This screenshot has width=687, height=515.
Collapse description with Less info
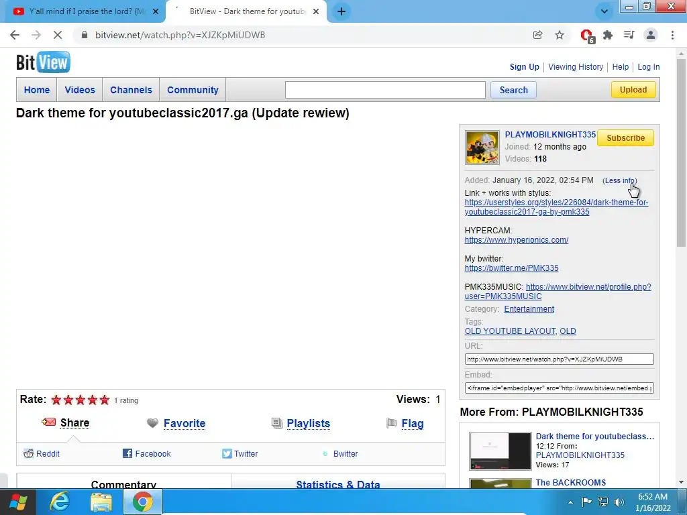(619, 180)
